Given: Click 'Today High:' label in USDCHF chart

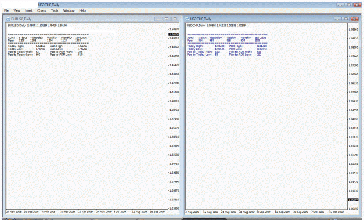Looking at the screenshot, I should click(195, 46).
